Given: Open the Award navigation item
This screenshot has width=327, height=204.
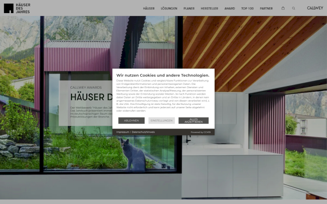Looking at the screenshot, I should click(x=229, y=9).
